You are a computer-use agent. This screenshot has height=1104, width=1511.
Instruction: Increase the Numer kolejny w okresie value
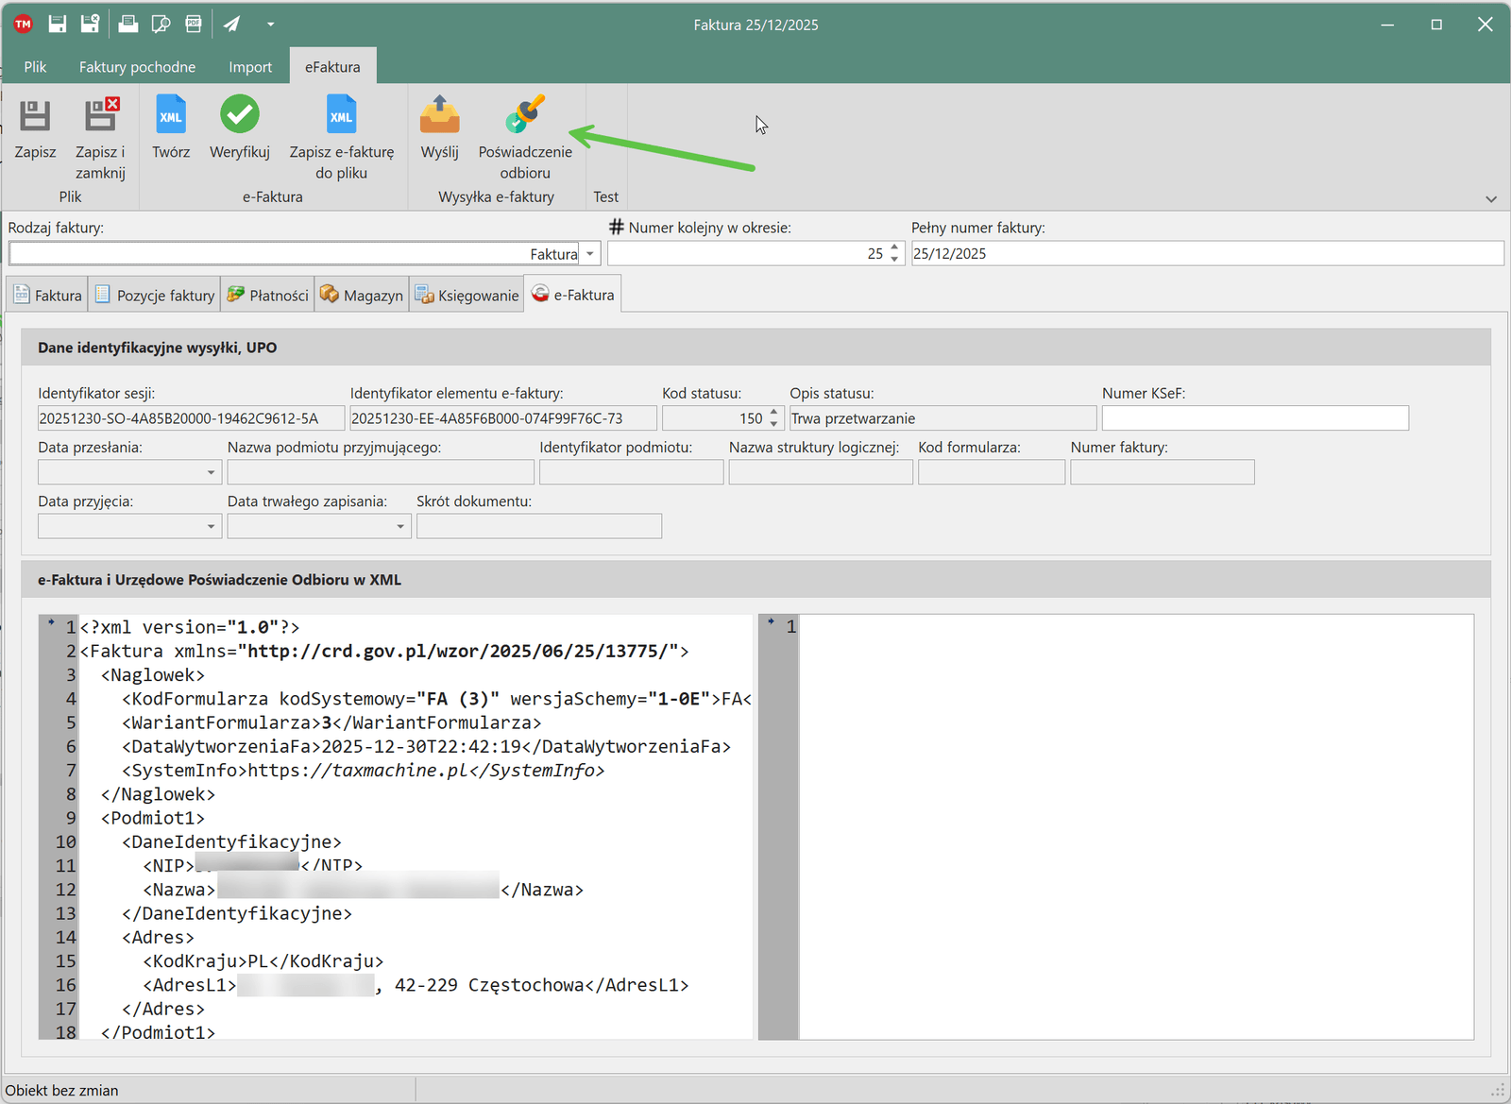894,248
